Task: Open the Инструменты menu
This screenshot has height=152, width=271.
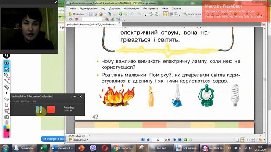Action: tap(151, 8)
